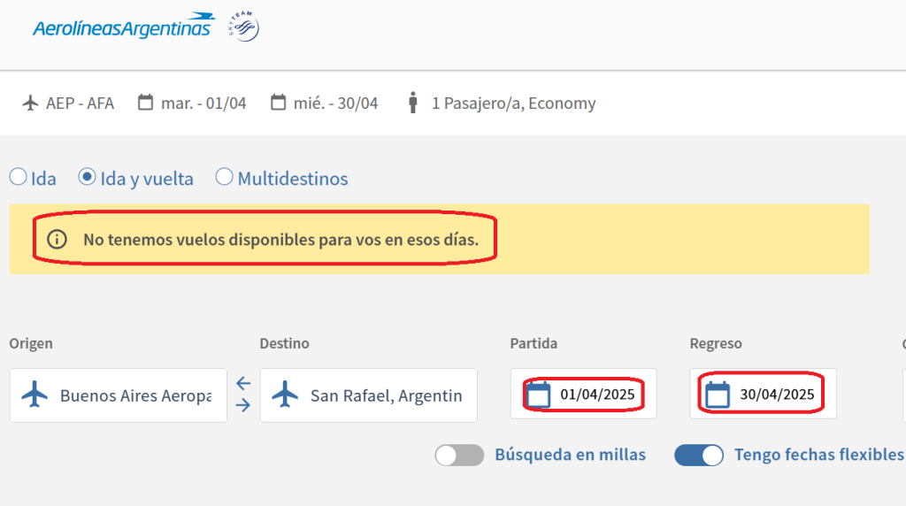Click the calendar icon next to mié. - 30/04

pos(279,103)
